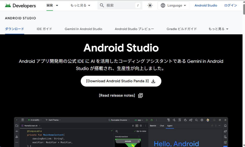Viewport: 245px width, 147px height.
Task: Click inside the 検索 search field
Action: coord(120,5)
